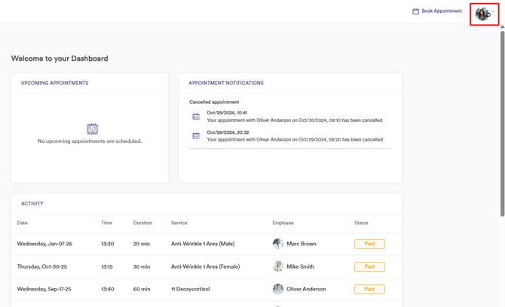Image resolution: width=505 pixels, height=307 pixels.
Task: Open the Book Appointment link
Action: pyautogui.click(x=442, y=11)
